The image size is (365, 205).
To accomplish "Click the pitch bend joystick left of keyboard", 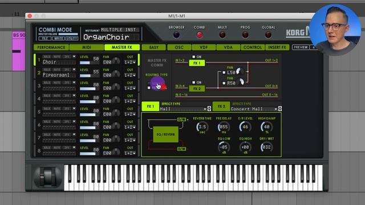I will (x=47, y=177).
